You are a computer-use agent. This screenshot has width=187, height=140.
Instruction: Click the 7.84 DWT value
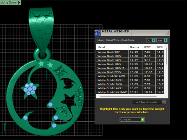[147, 52]
